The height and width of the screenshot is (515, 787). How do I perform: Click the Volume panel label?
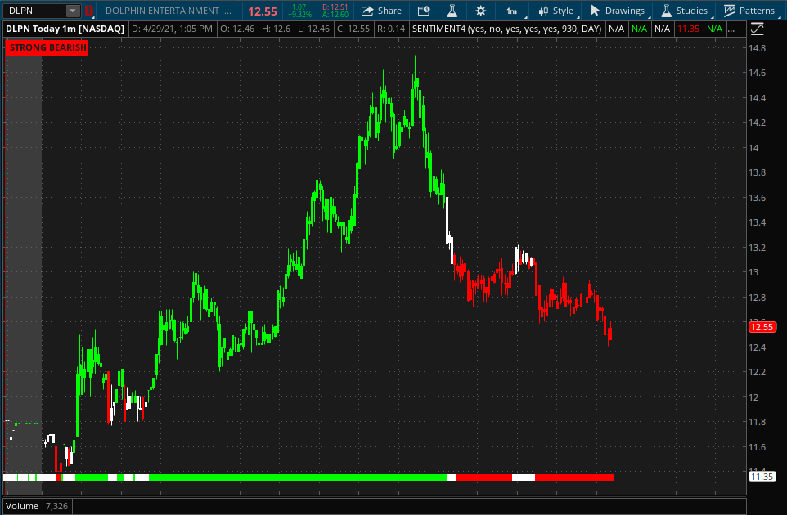point(22,506)
